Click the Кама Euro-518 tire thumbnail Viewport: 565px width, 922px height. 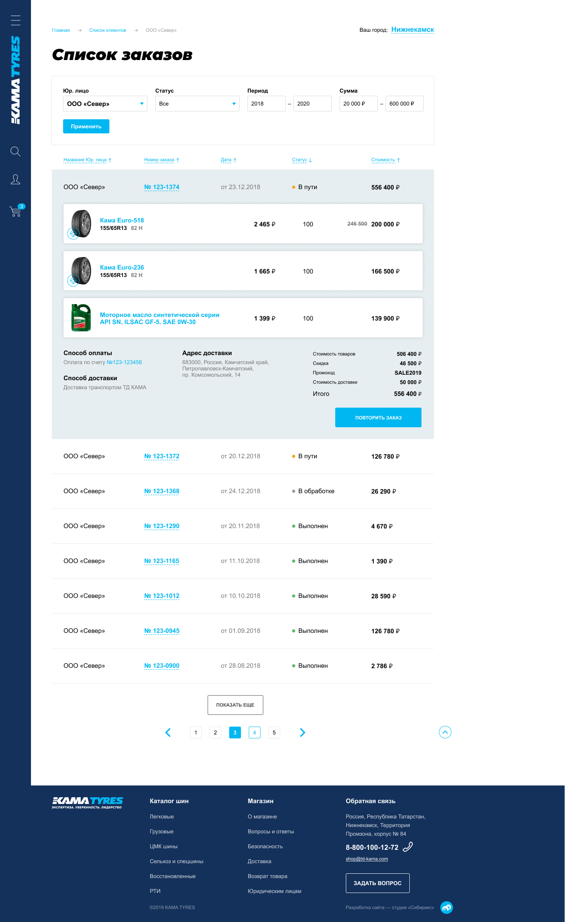[x=81, y=224]
